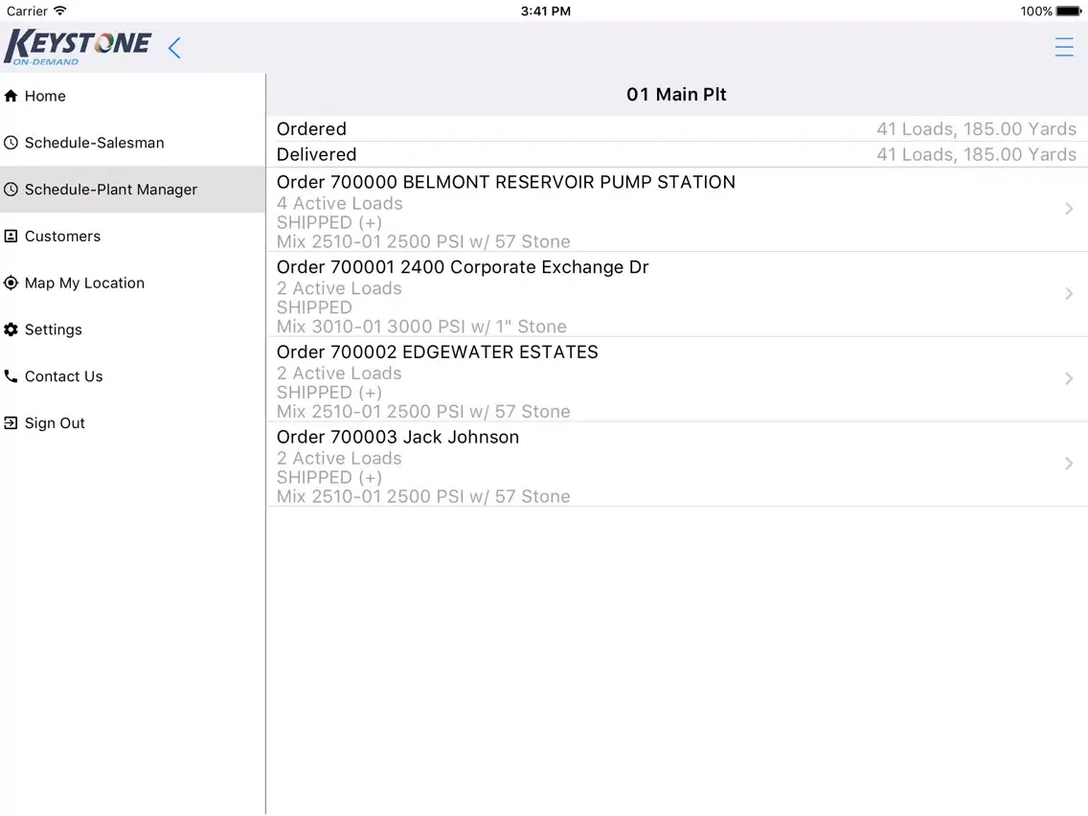
Task: Tap 'SHIPPED' status under Order 700001
Action: (314, 307)
